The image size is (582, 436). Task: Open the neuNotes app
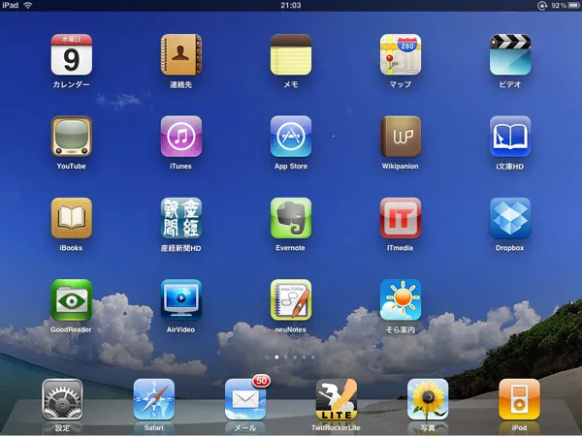[x=291, y=299]
